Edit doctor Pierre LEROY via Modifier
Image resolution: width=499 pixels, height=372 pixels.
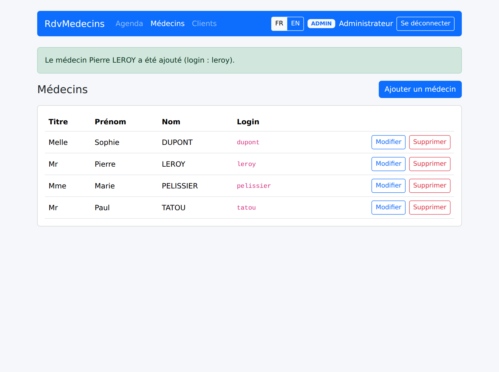point(388,164)
